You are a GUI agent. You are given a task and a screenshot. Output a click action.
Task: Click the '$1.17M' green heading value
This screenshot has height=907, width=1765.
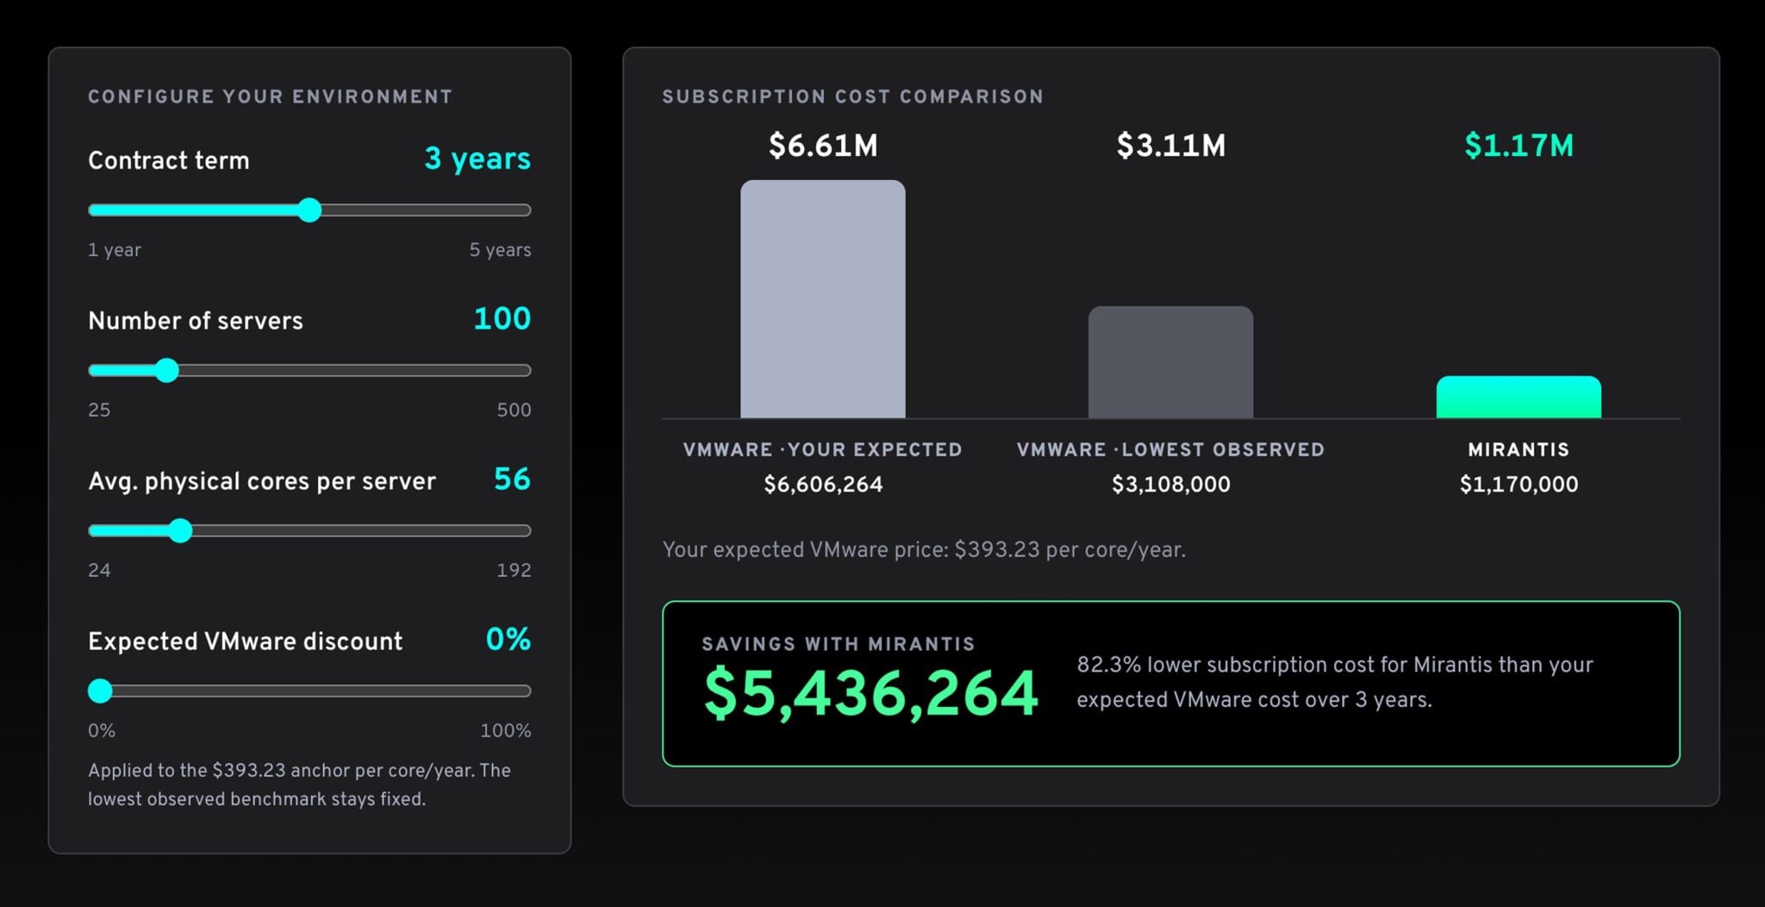(x=1519, y=145)
